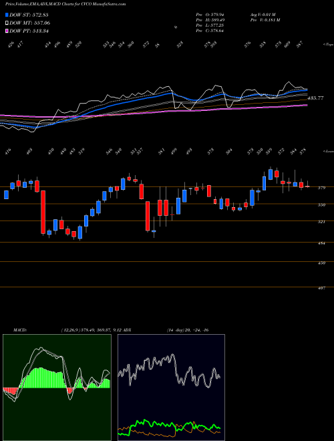Screen dimensions: 334x441
Task: Click the 'Pre O: 579.94' value
Action: pyautogui.click(x=210, y=15)
